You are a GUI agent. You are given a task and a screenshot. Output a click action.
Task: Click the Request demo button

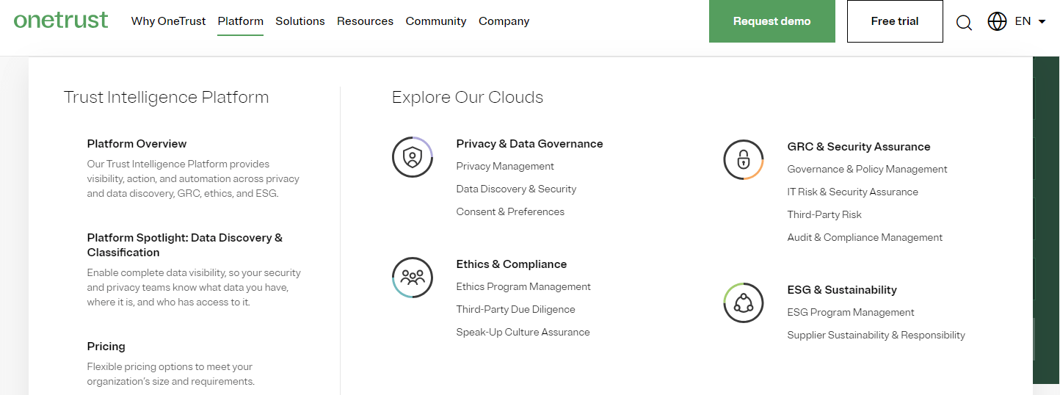(x=772, y=21)
